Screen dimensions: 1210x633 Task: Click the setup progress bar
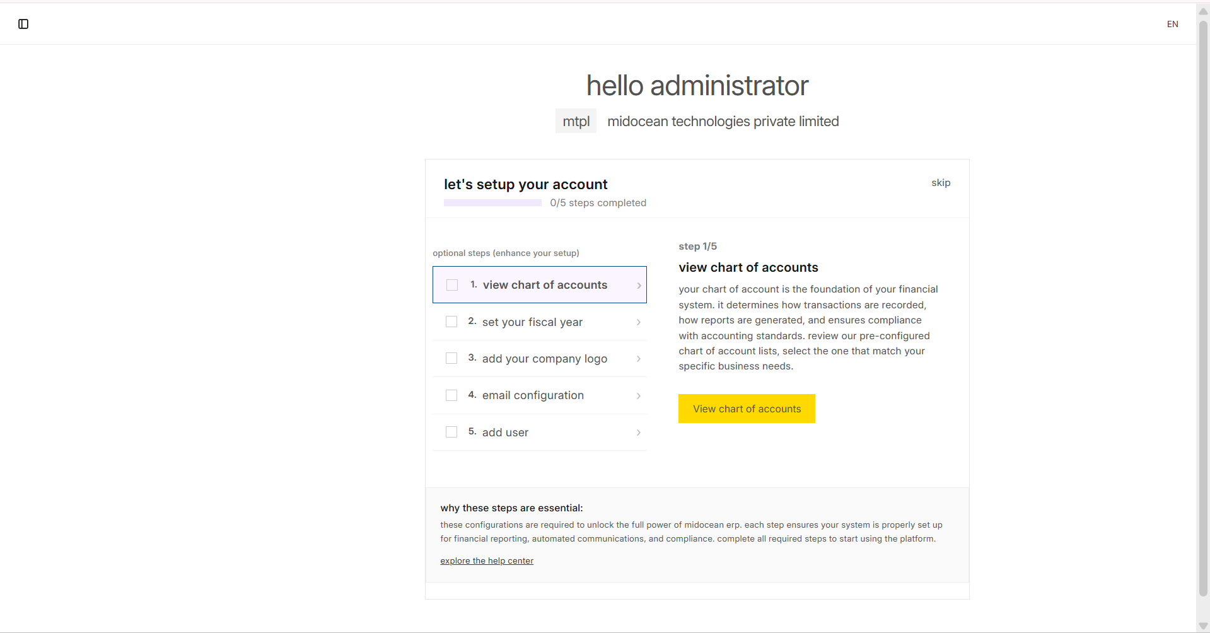[492, 203]
